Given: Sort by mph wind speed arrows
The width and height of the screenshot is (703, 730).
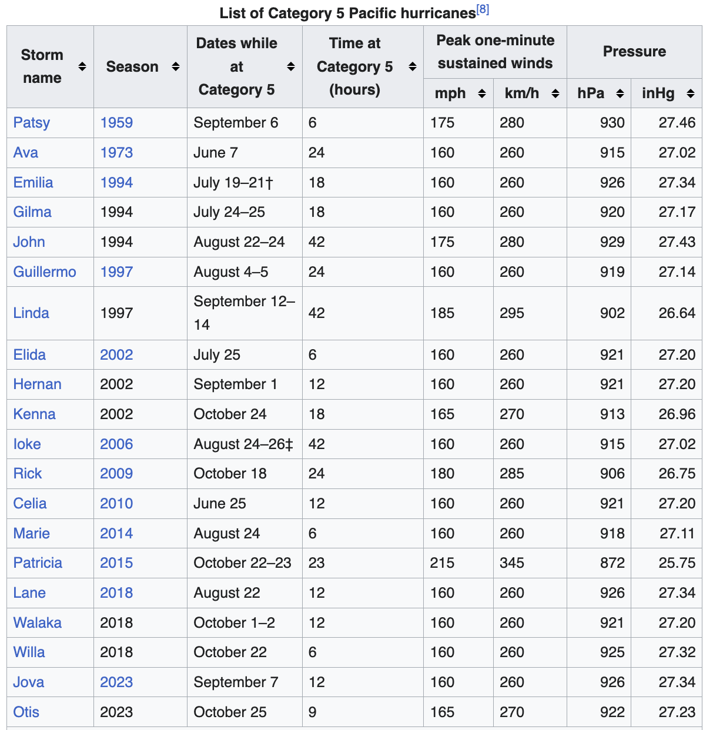Looking at the screenshot, I should tap(481, 93).
